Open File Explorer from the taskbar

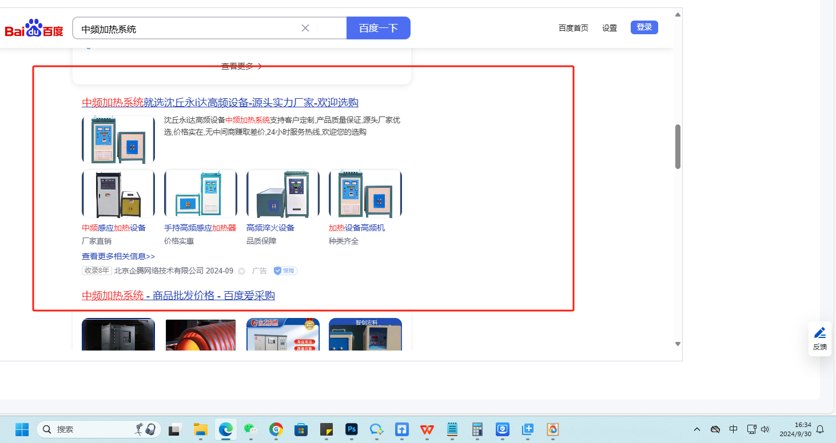click(200, 429)
